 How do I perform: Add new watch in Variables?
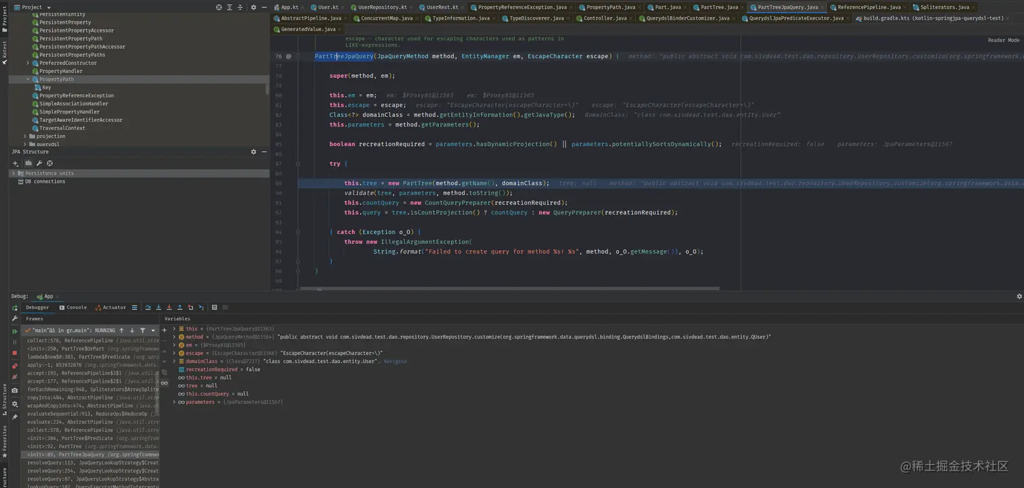point(164,331)
